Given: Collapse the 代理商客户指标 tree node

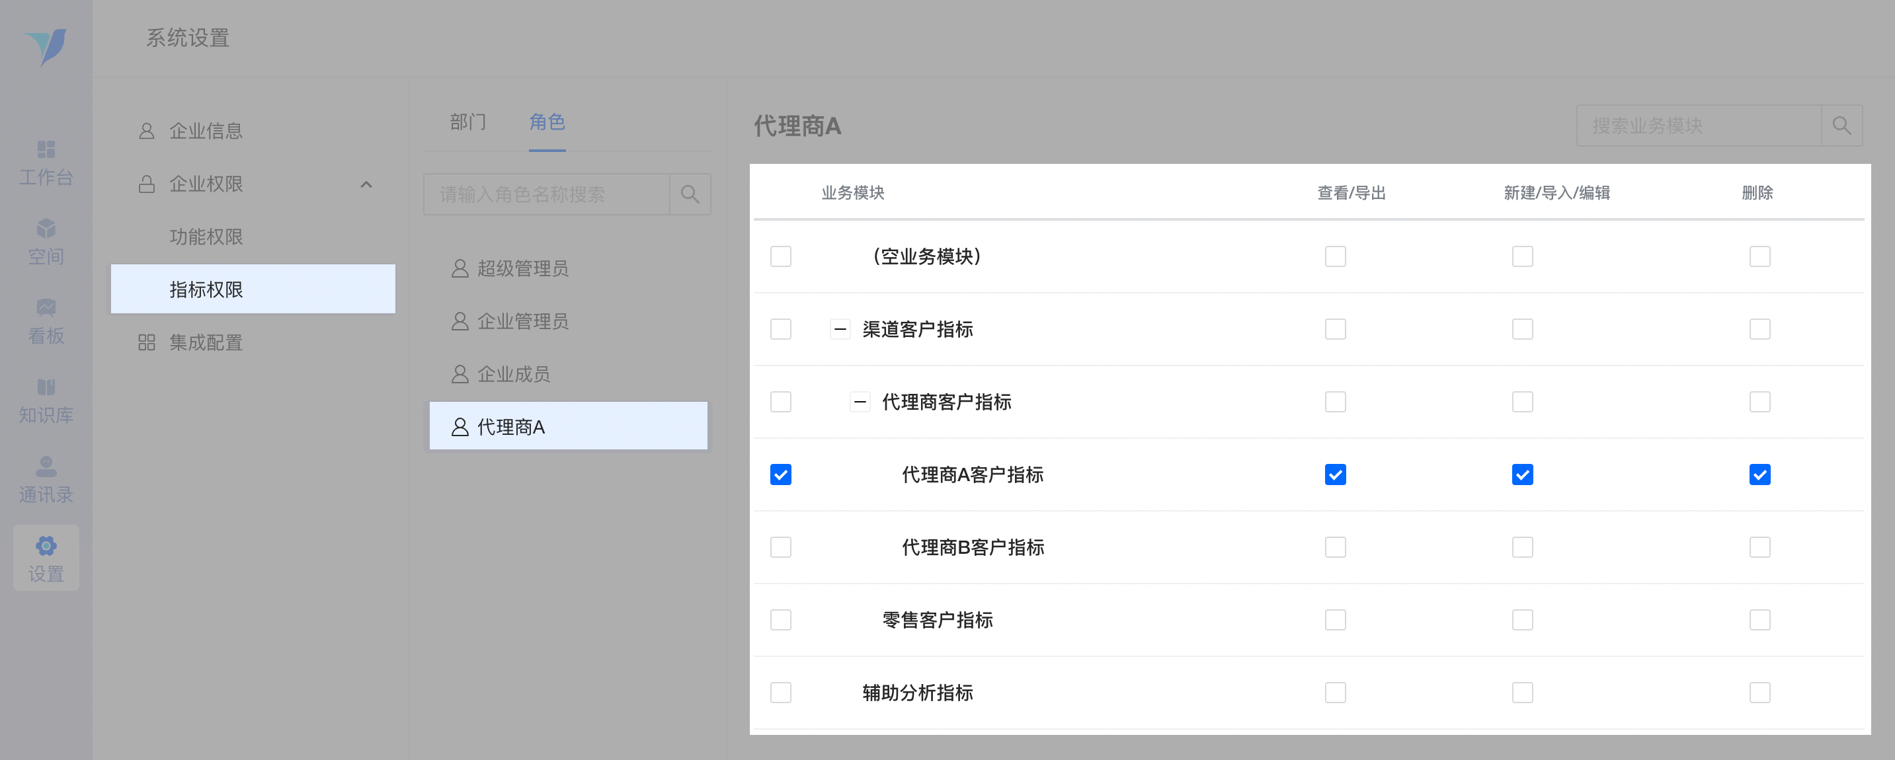Looking at the screenshot, I should 860,402.
